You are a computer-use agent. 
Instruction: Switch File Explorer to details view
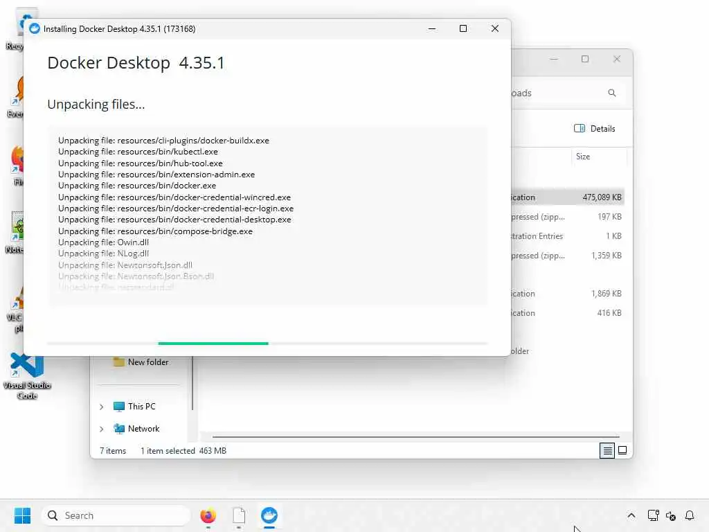(607, 450)
